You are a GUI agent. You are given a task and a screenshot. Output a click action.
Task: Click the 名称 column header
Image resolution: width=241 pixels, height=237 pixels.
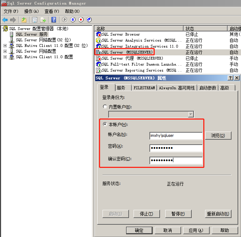[x=138, y=29]
